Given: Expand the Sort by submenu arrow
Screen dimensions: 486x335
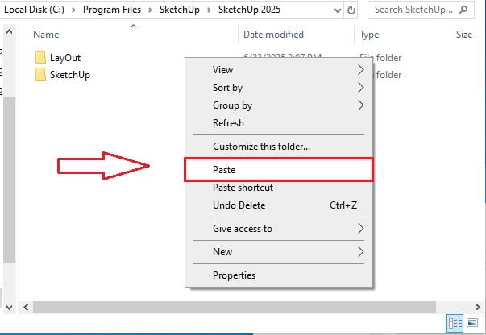Looking at the screenshot, I should tap(360, 88).
